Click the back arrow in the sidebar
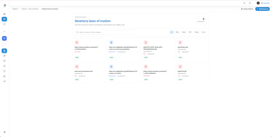 coord(4,31)
